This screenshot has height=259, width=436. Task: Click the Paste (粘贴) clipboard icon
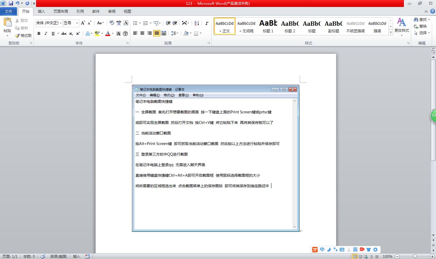tap(7, 22)
